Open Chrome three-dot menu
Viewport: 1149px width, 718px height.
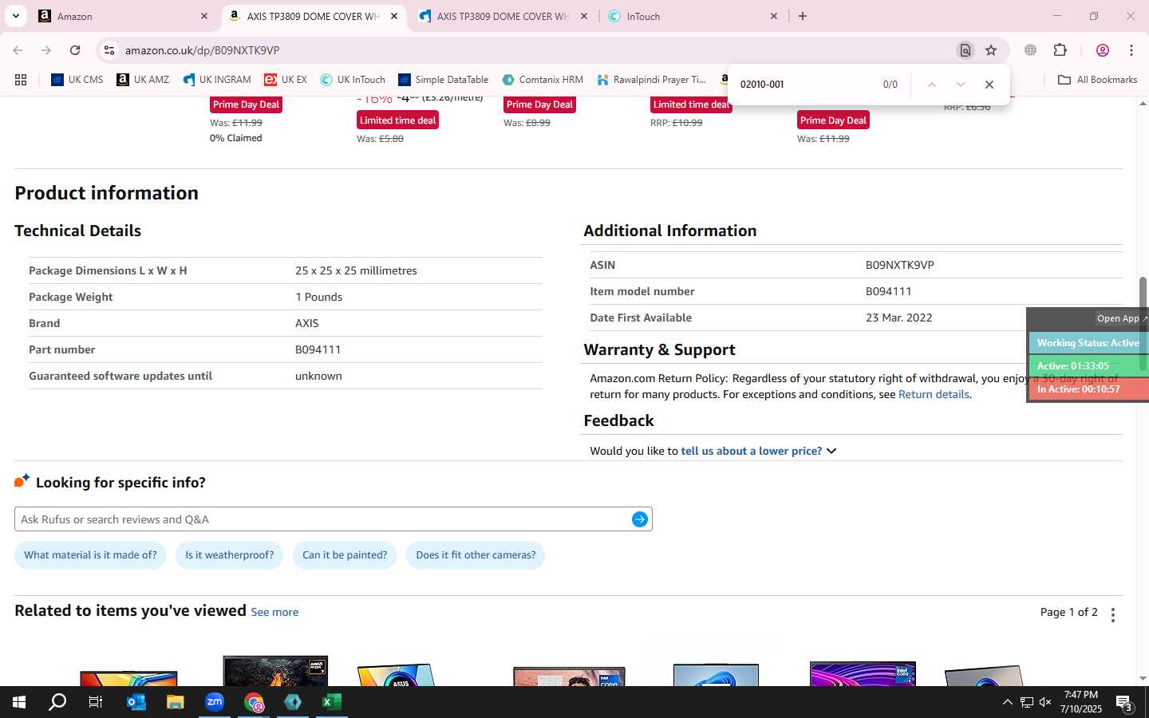(x=1131, y=50)
